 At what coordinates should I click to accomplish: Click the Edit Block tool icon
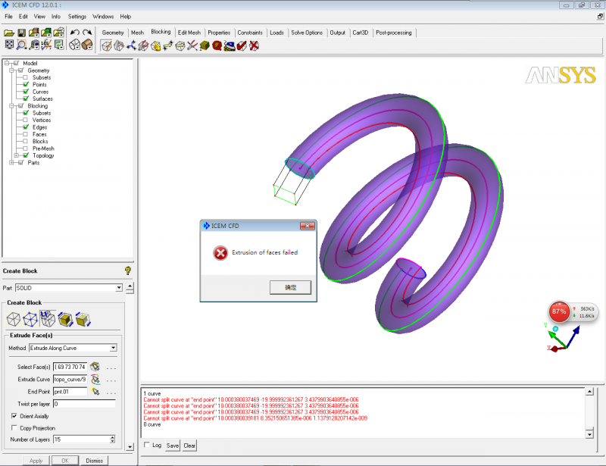pos(143,46)
